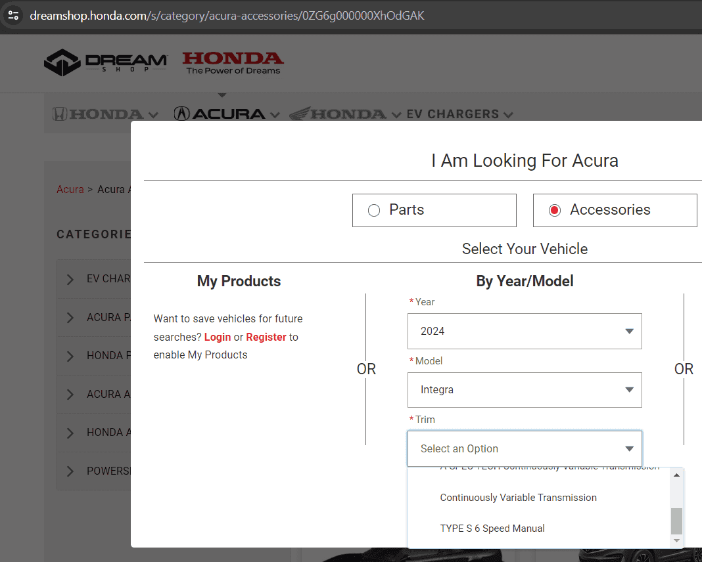Click the Honda Powersports wing logo
Screen dimensions: 702x562
(339, 113)
